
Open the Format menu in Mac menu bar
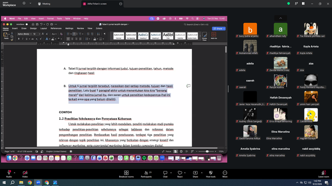[50, 19]
